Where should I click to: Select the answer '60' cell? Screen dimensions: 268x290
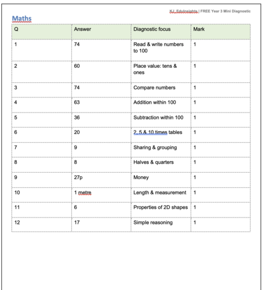click(x=102, y=72)
